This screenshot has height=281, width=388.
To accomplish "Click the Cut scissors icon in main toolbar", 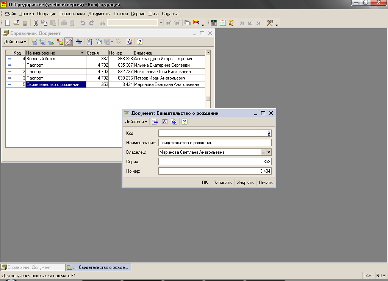I will coord(36,23).
